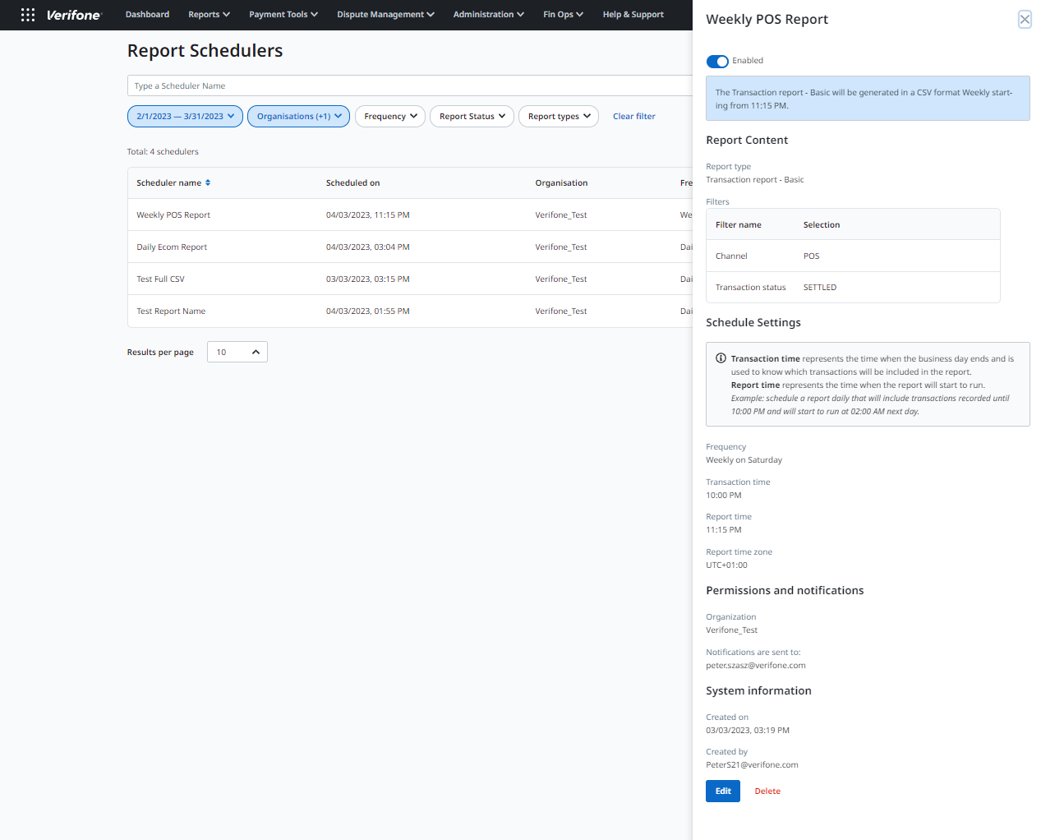Go to the Dashboard
Viewport: 1041px width, 840px height.
(x=147, y=15)
